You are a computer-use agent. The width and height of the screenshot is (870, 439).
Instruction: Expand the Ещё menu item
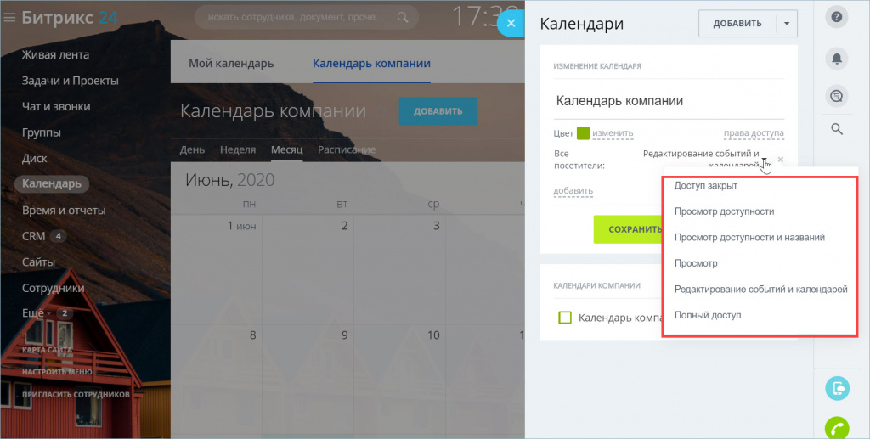pos(36,313)
